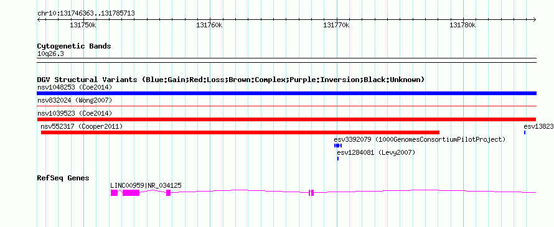Click the LINC00959 exon just past 131756k

click(x=169, y=193)
